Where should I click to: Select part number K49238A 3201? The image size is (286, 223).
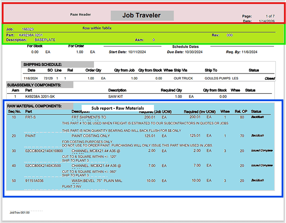31,35
